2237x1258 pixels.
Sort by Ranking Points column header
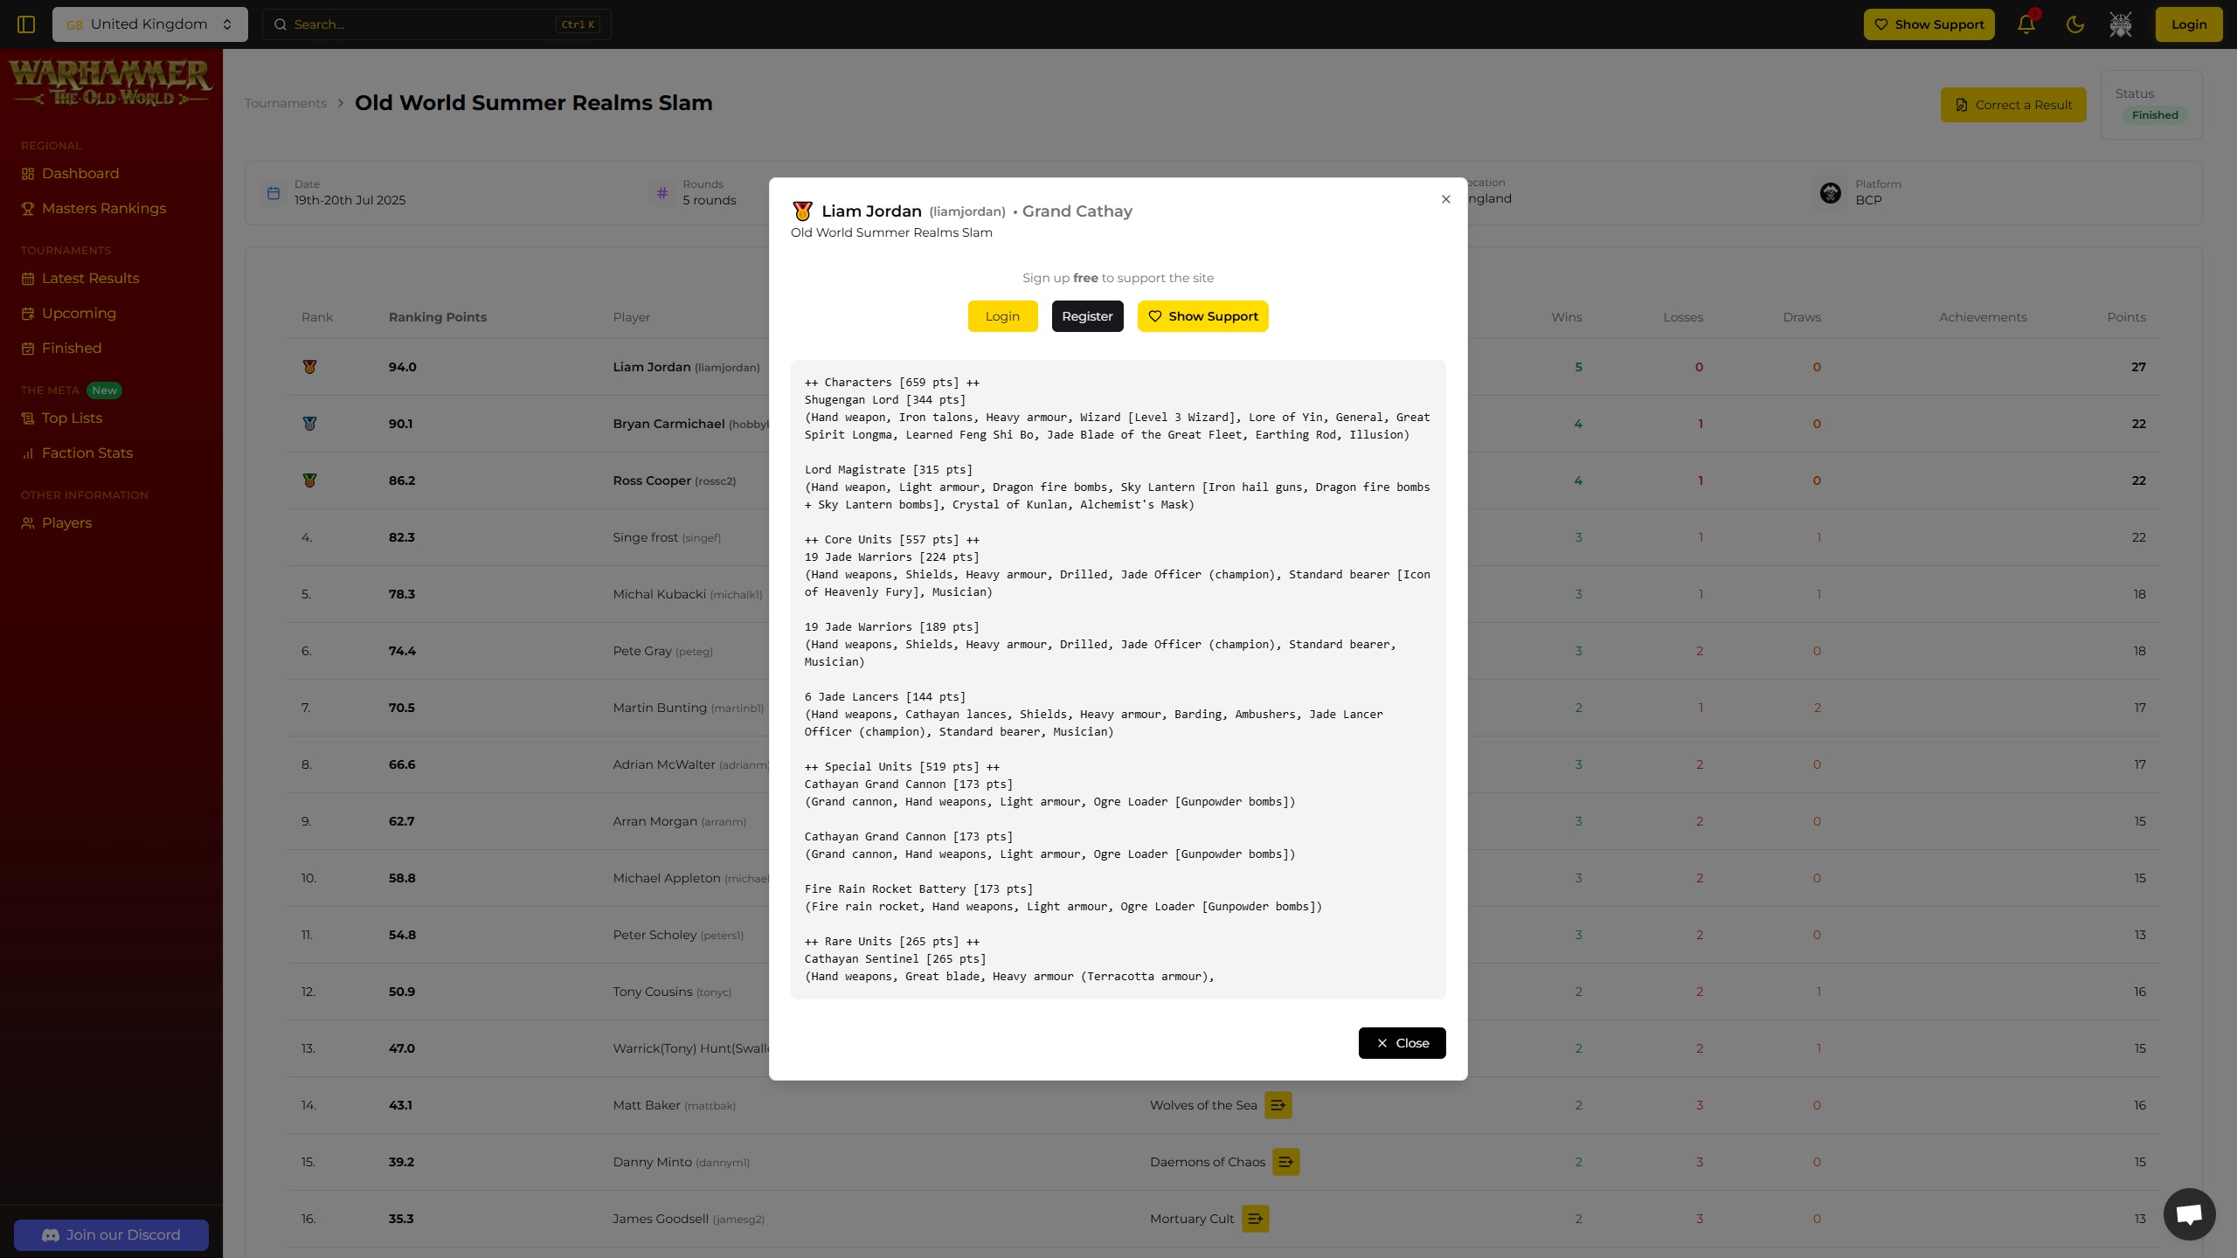tap(438, 317)
